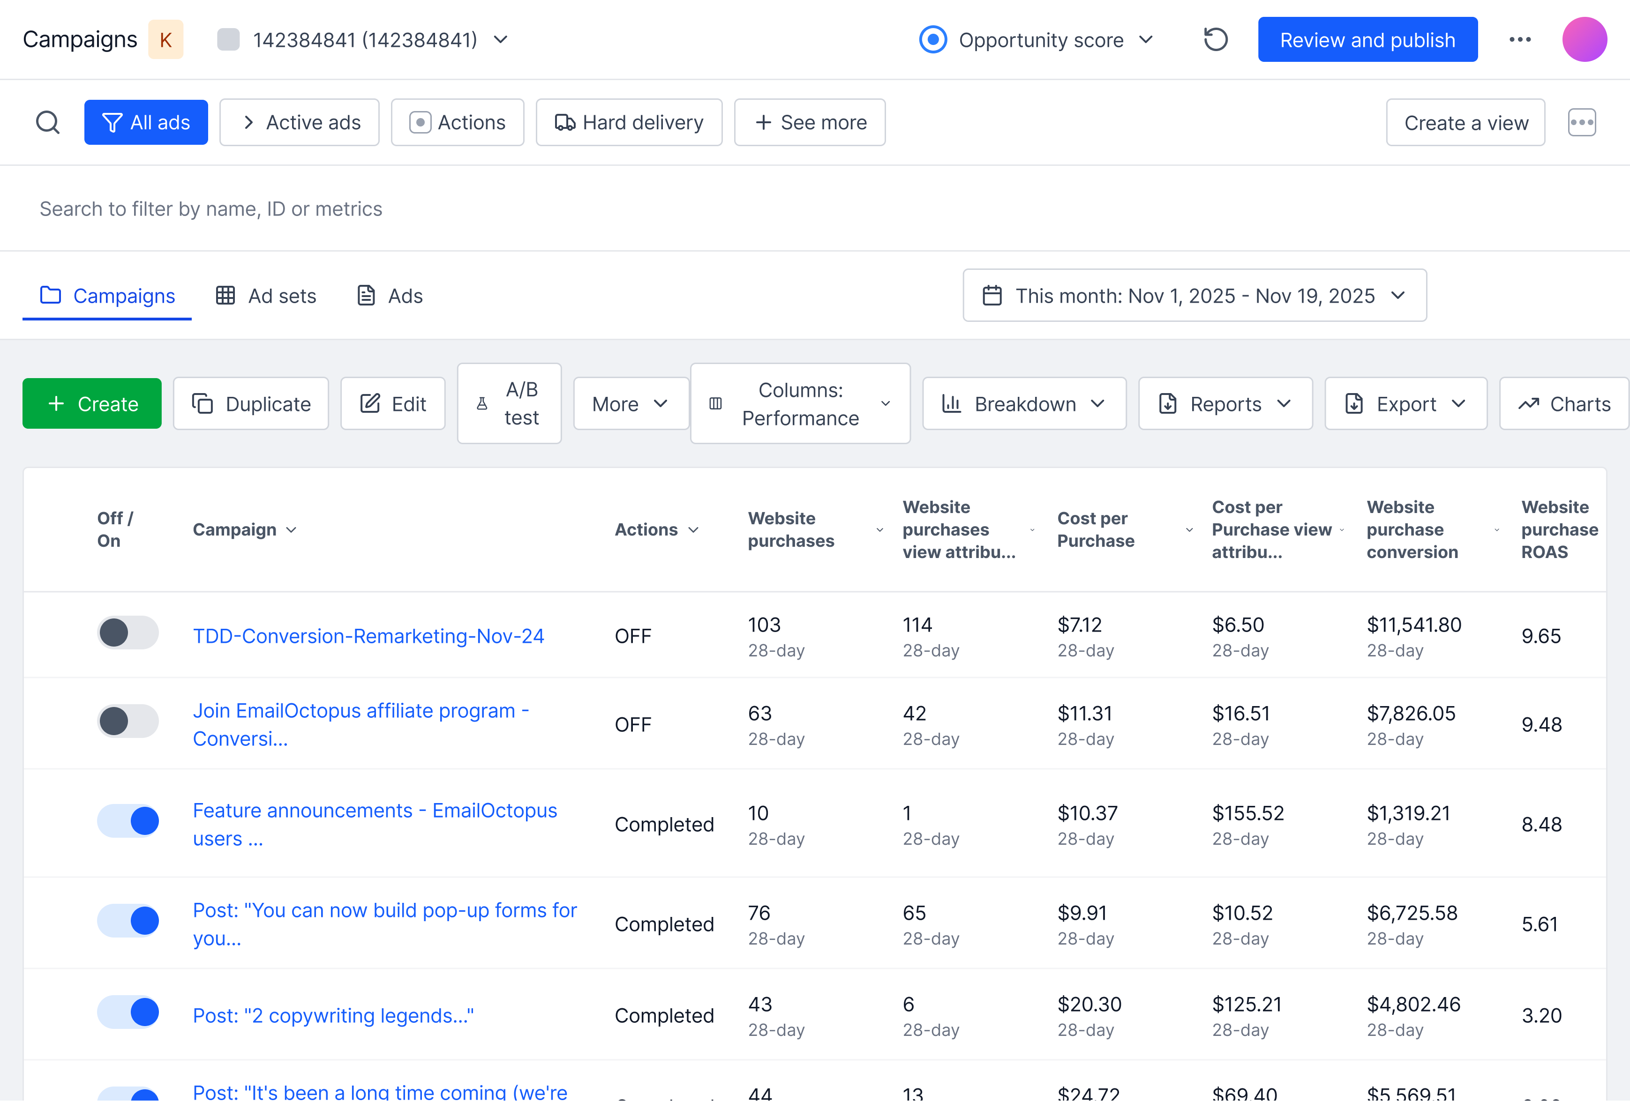
Task: Toggle off the pop-up forms post campaign
Action: [x=128, y=921]
